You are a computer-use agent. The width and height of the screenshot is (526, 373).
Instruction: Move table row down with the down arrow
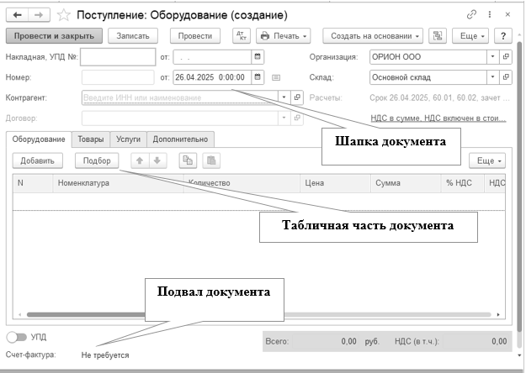coord(157,160)
